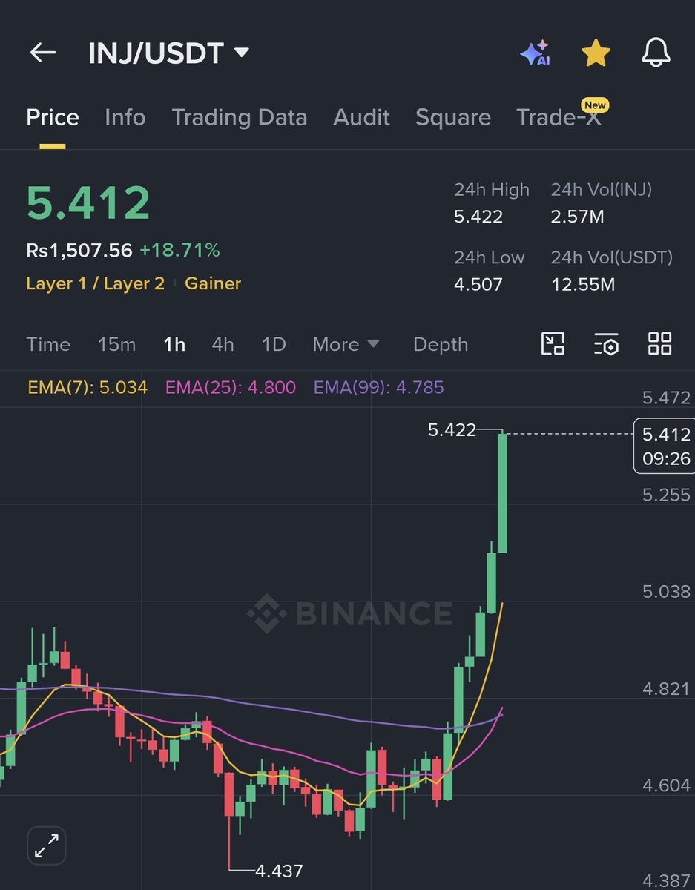Tap the 24h Vol(USDT) value 12.55M

click(583, 284)
